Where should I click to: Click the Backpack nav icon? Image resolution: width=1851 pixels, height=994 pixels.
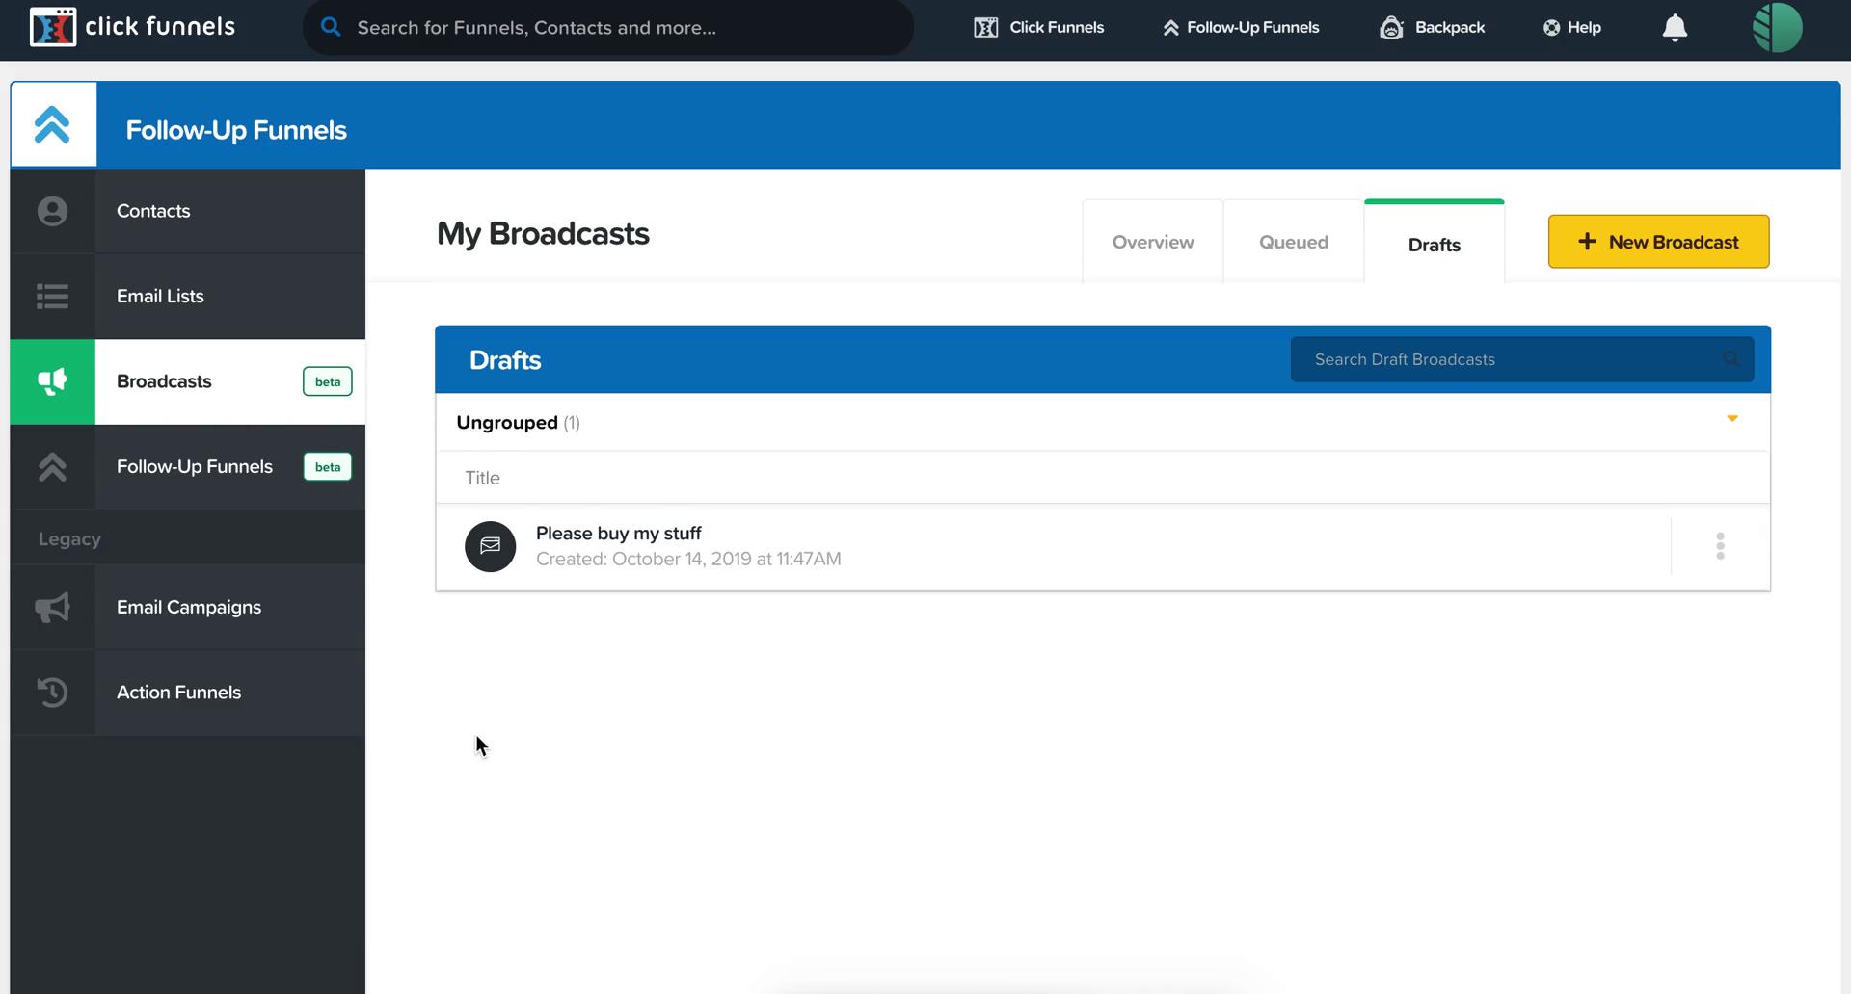[1391, 27]
